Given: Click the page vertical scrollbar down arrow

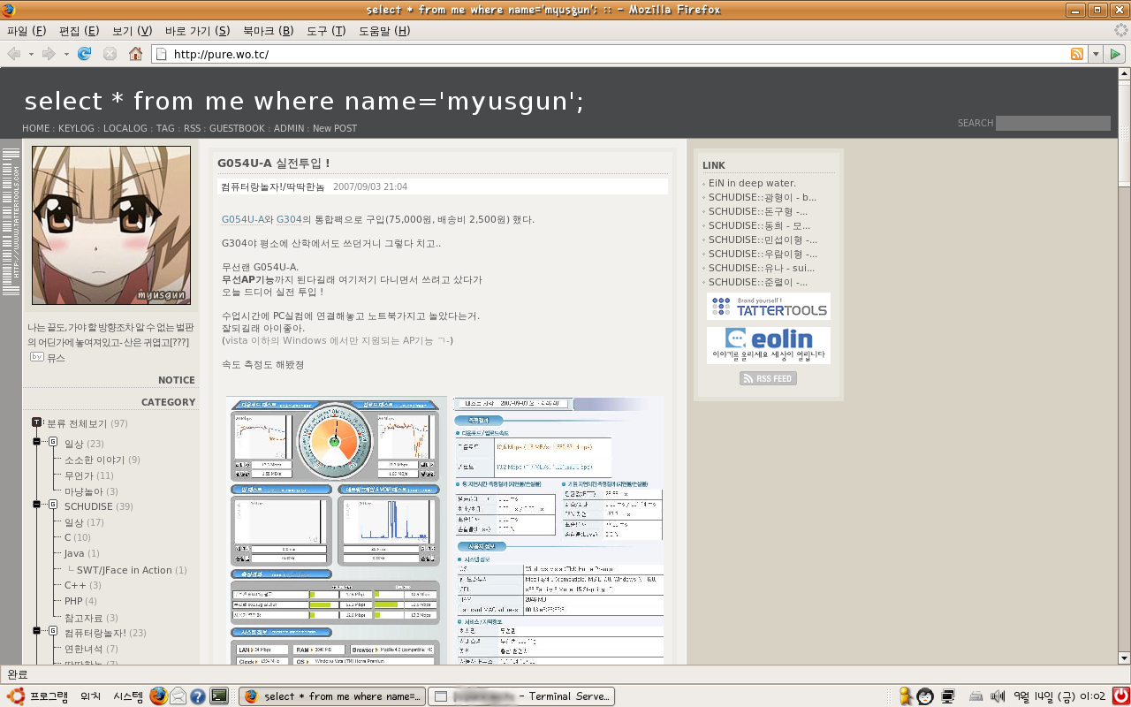Looking at the screenshot, I should pyautogui.click(x=1124, y=658).
